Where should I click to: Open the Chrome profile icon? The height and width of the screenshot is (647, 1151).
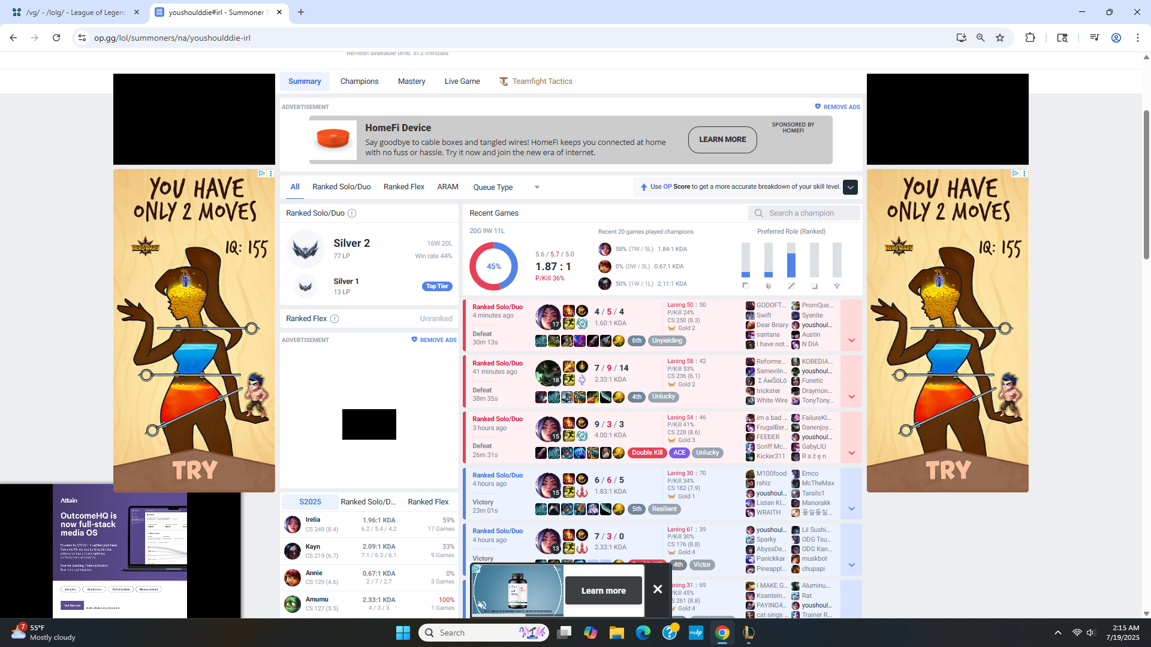[x=1116, y=38]
